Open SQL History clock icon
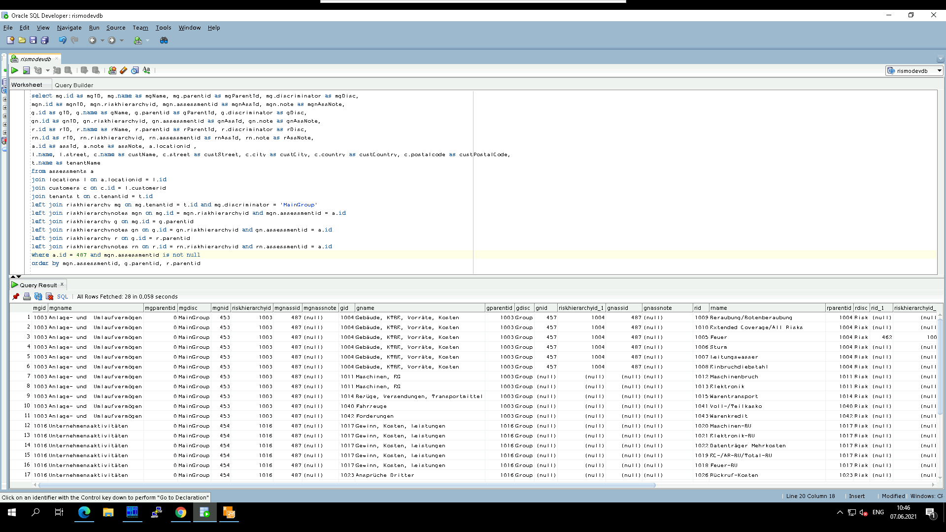Screen dimensions: 946x532 (135, 70)
